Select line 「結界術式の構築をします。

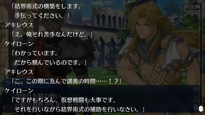46,7
